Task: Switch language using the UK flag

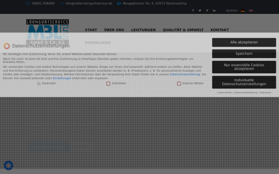Action: (x=251, y=11)
